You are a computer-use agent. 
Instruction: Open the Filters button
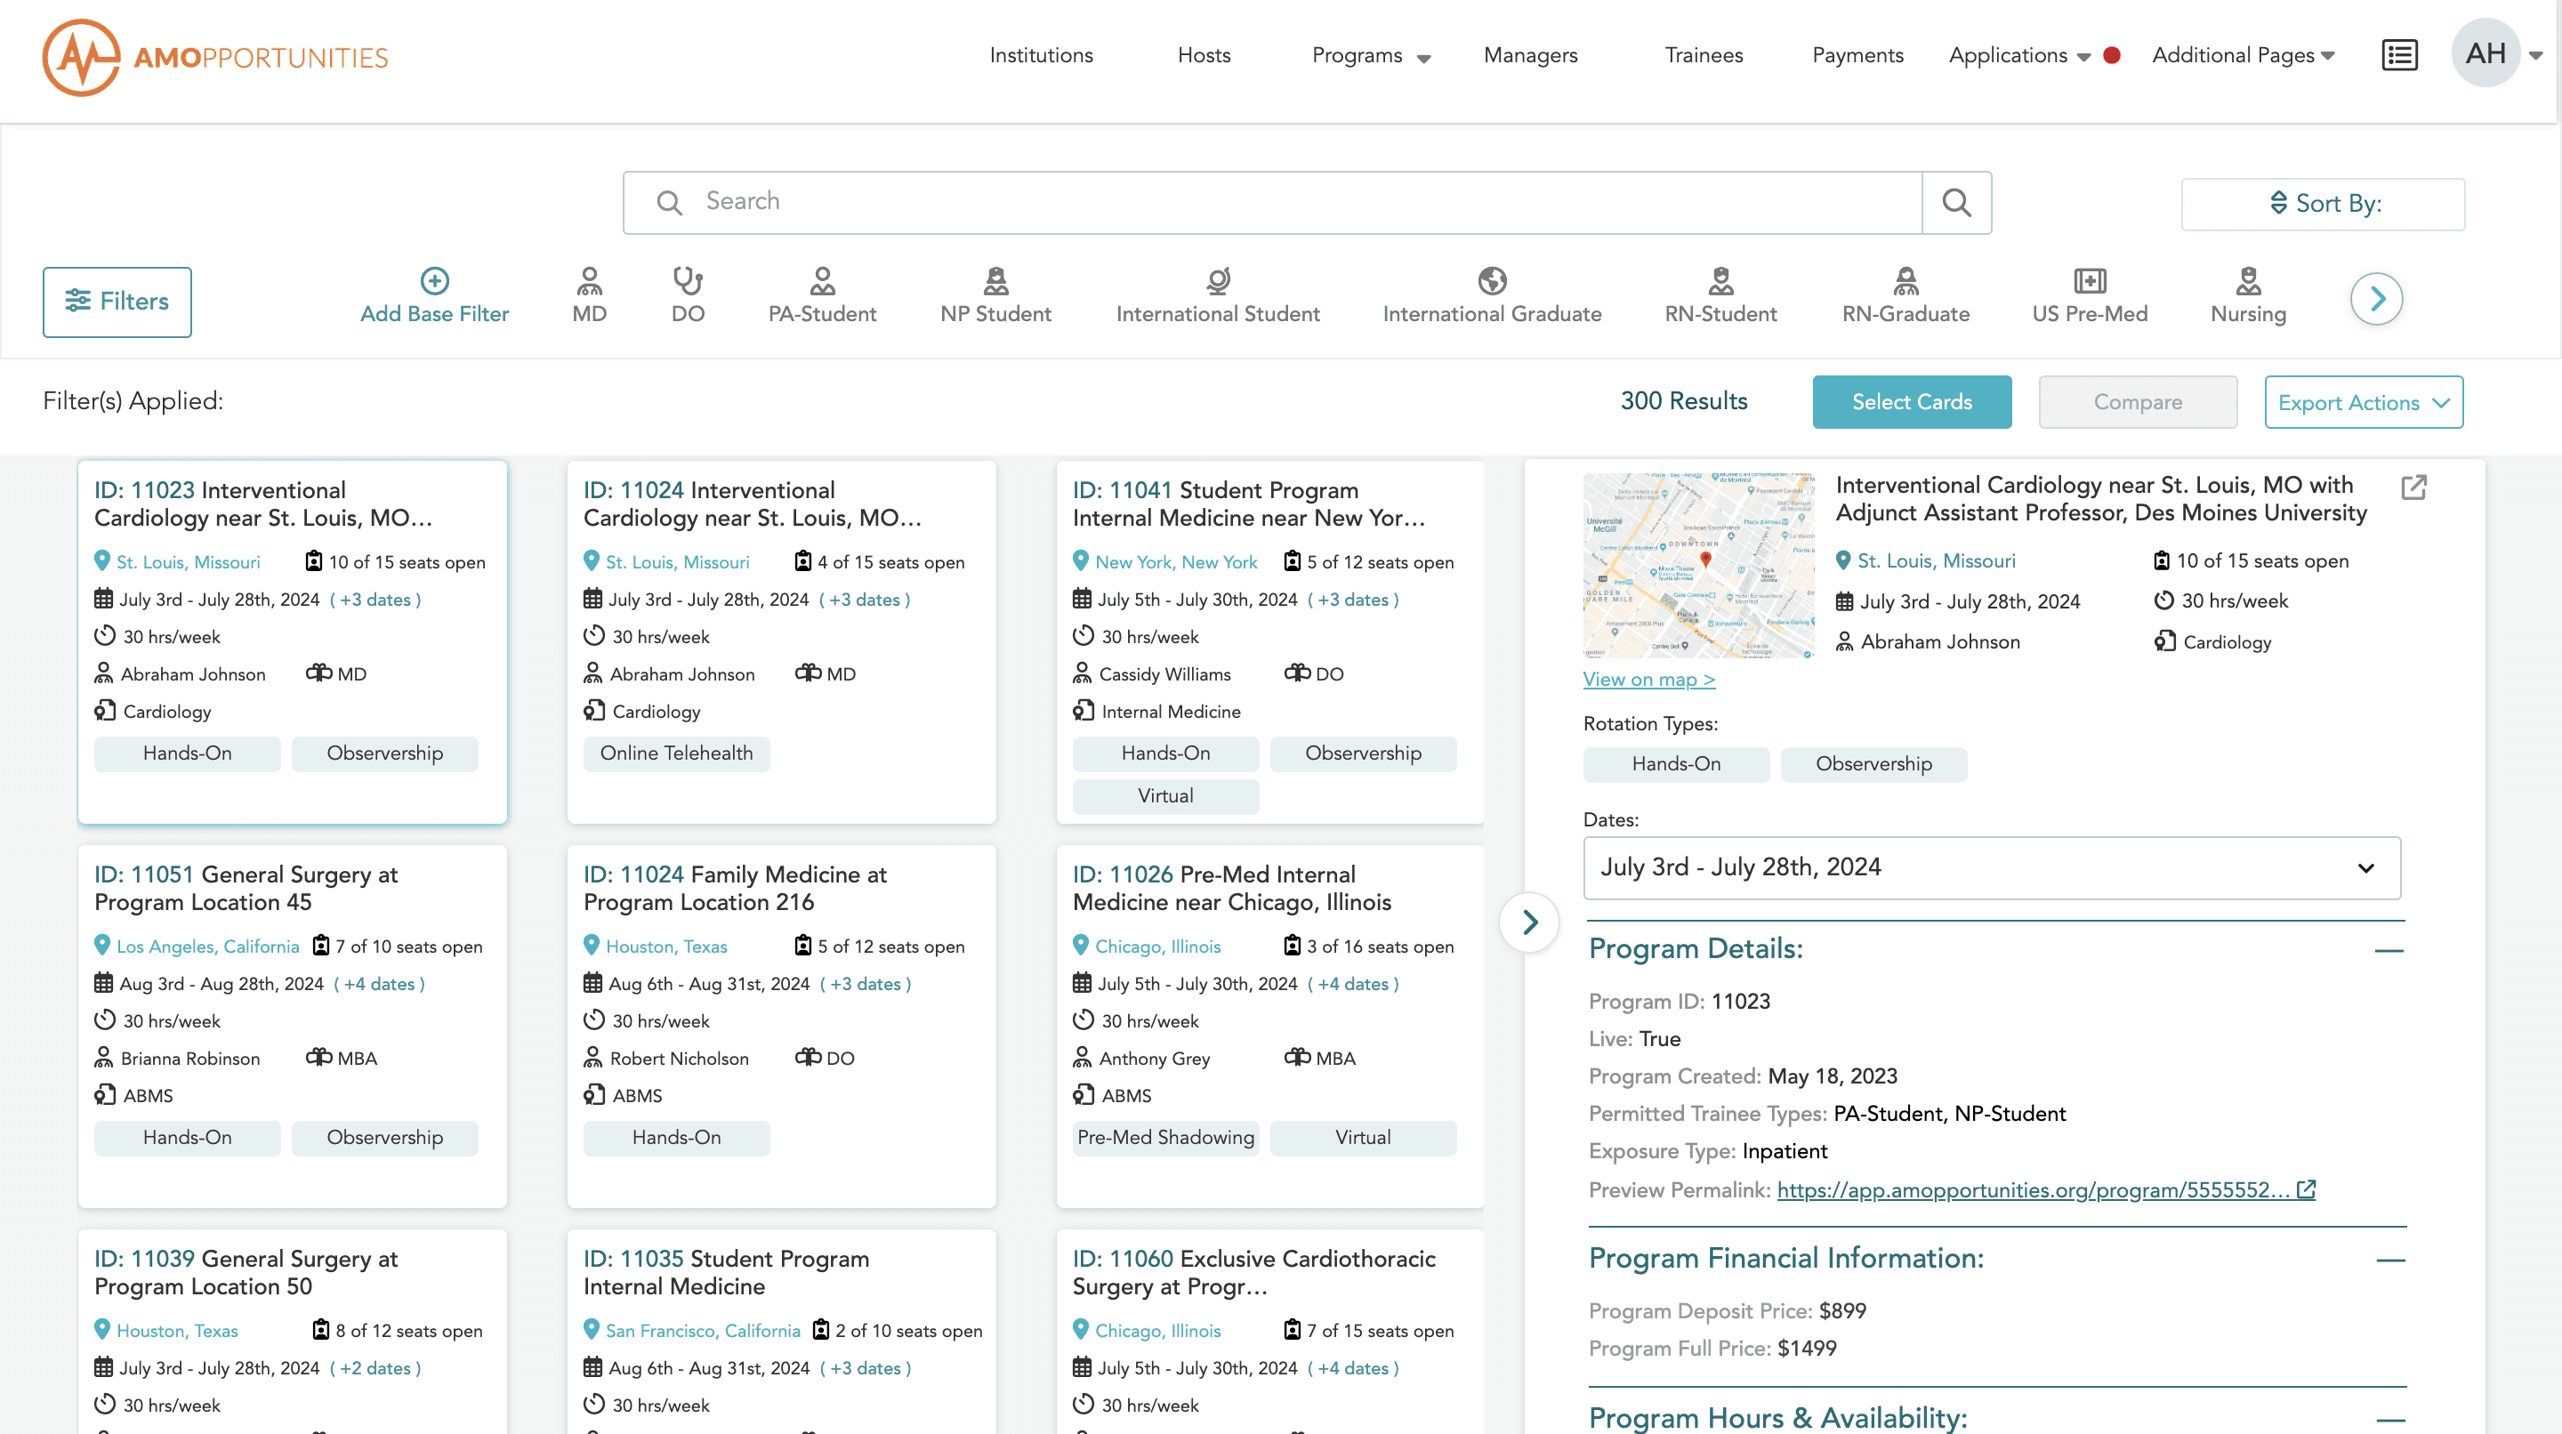pos(117,302)
